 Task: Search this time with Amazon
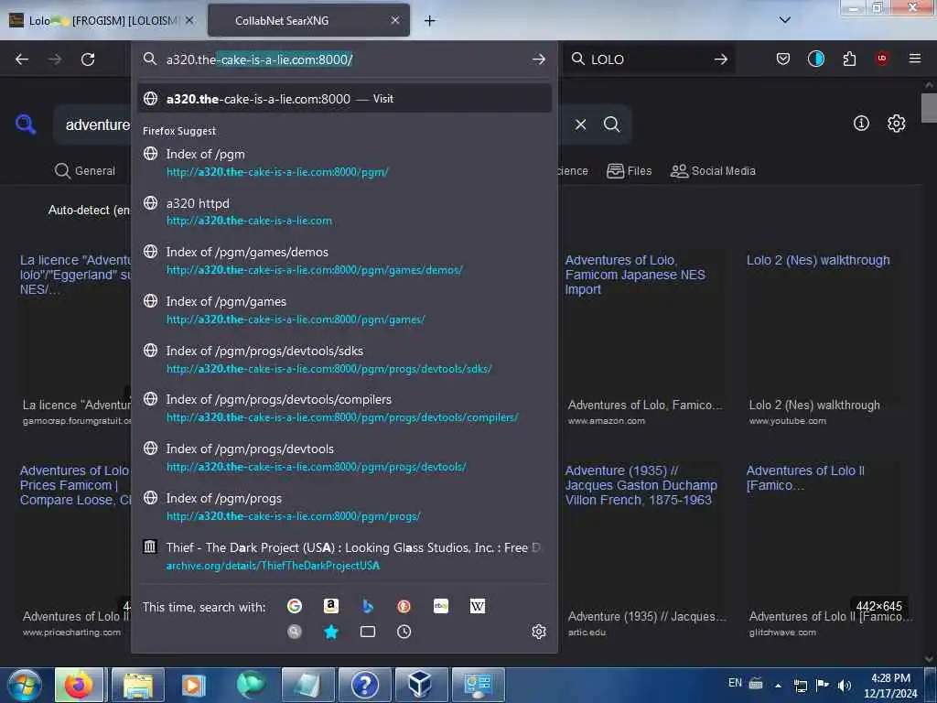(x=331, y=606)
